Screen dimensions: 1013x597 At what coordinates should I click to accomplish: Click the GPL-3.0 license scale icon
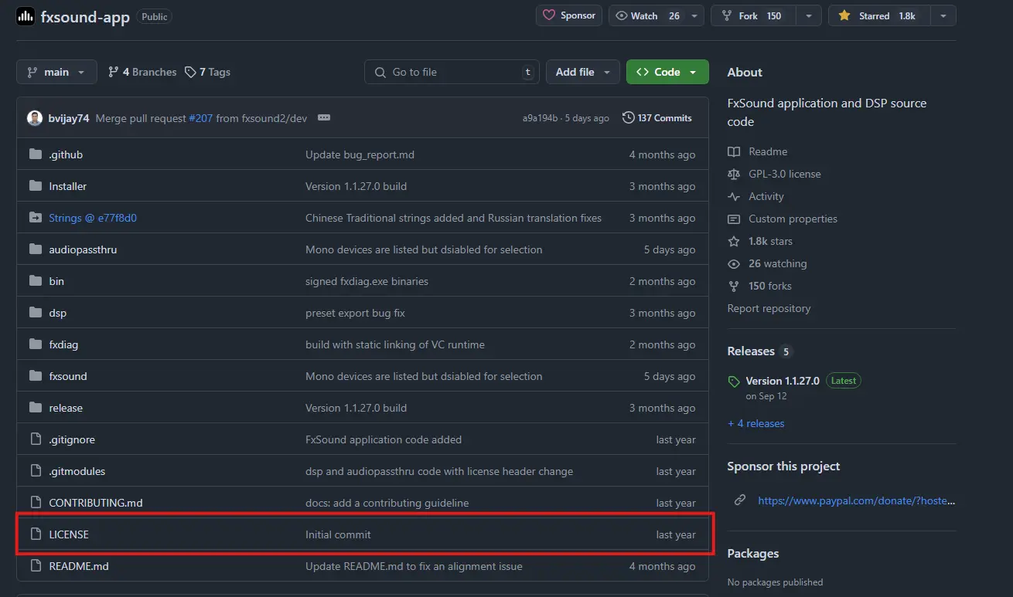point(734,174)
